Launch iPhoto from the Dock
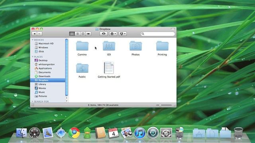Viewport: 255px width, 143px height. 127,133
